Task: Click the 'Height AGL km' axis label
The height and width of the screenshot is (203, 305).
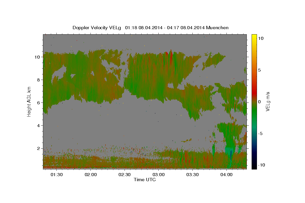Action: (29, 101)
